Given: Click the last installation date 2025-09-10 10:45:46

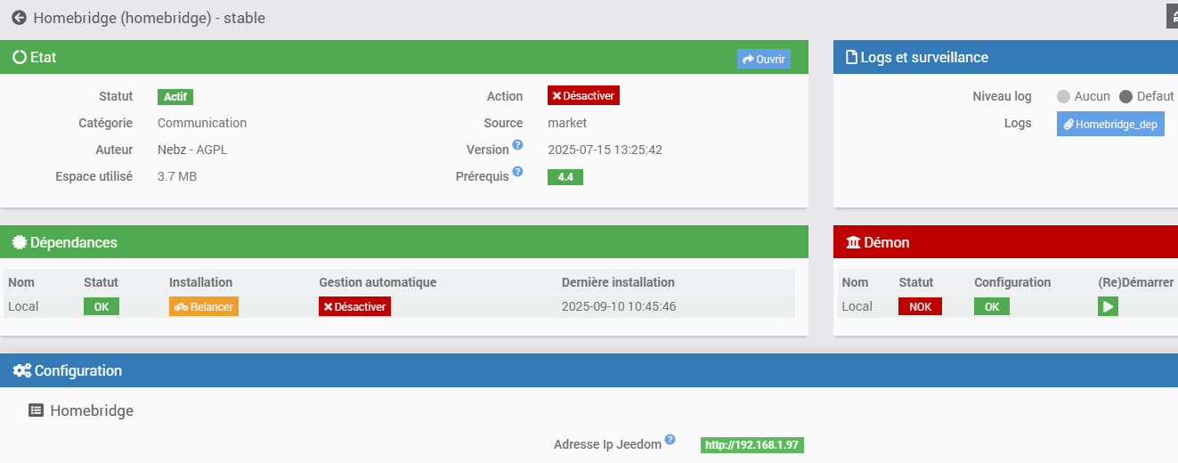Looking at the screenshot, I should pyautogui.click(x=619, y=306).
